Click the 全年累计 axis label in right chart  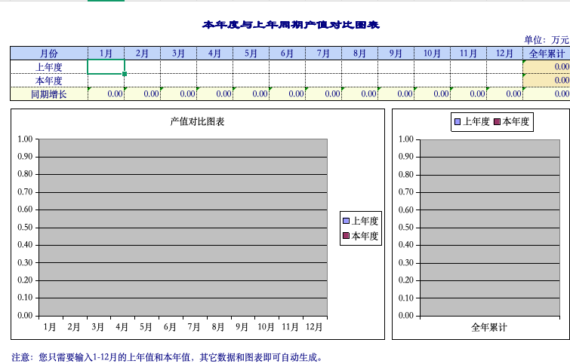(x=489, y=328)
